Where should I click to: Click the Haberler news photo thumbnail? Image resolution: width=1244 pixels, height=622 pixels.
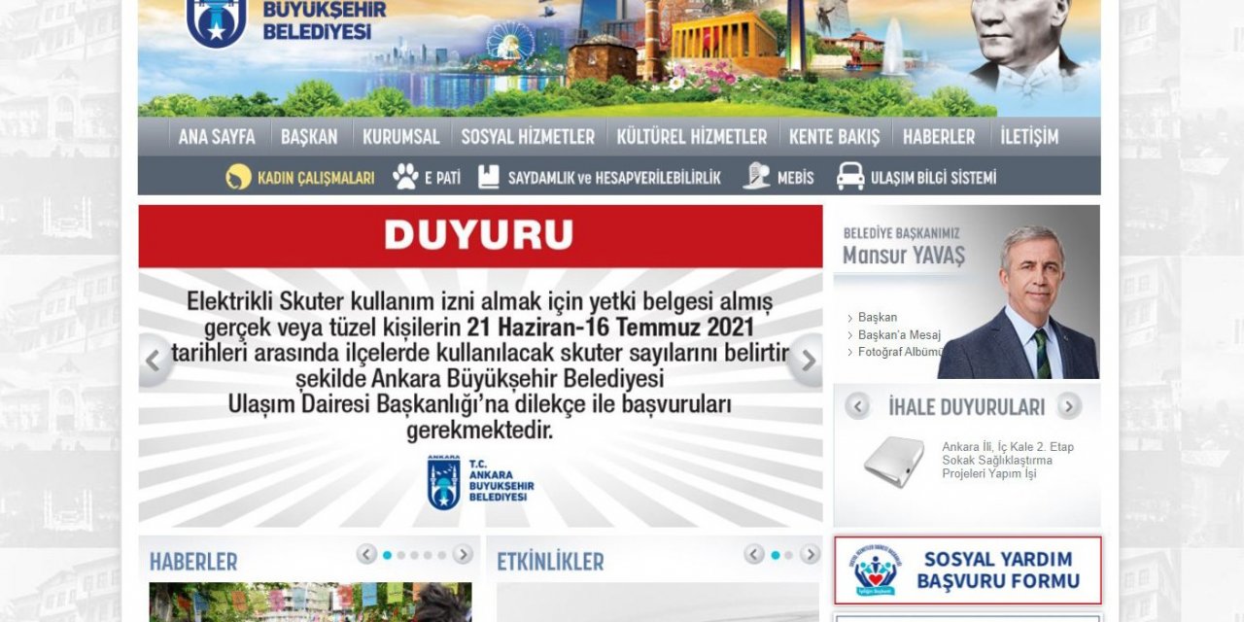click(310, 602)
